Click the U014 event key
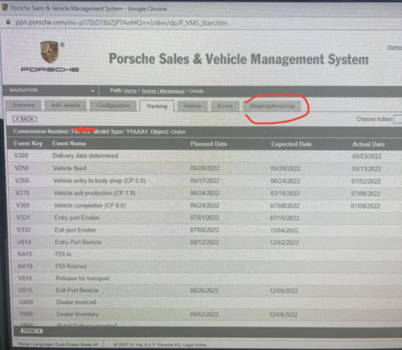Viewport: 402px width, 350px height. pyautogui.click(x=24, y=242)
